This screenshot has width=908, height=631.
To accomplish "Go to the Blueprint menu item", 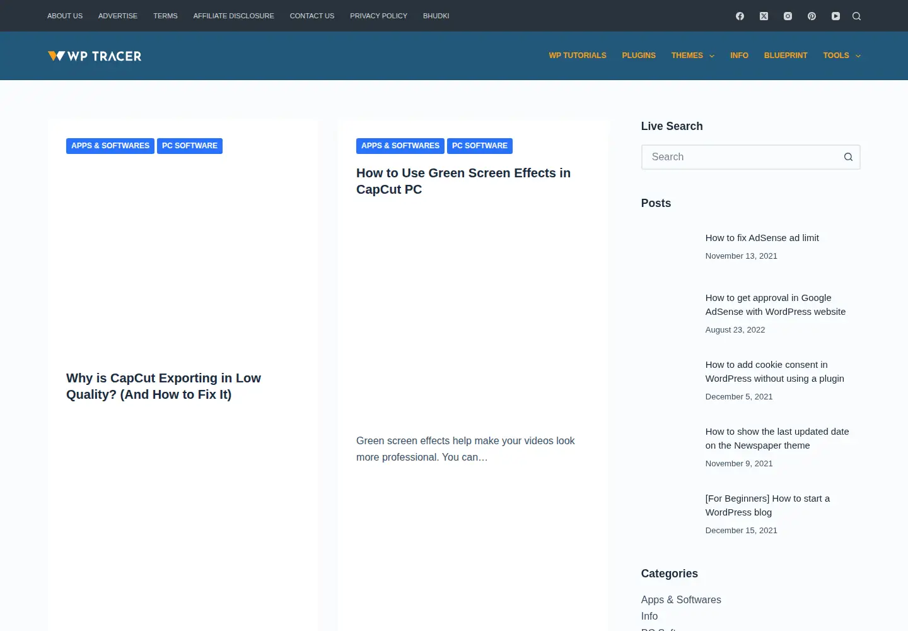I will click(786, 56).
